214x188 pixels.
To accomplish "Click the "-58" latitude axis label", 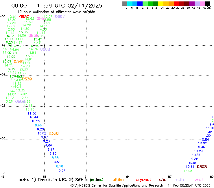I will click(x=3, y=139).
